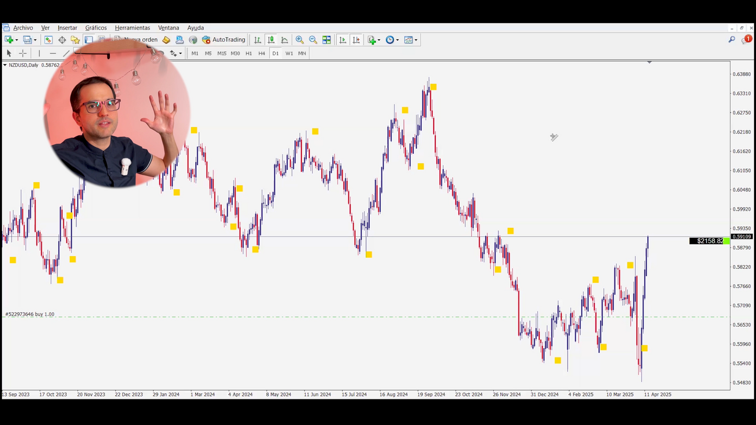Switch to M15 timeframe
This screenshot has width=756, height=425.
[x=222, y=53]
